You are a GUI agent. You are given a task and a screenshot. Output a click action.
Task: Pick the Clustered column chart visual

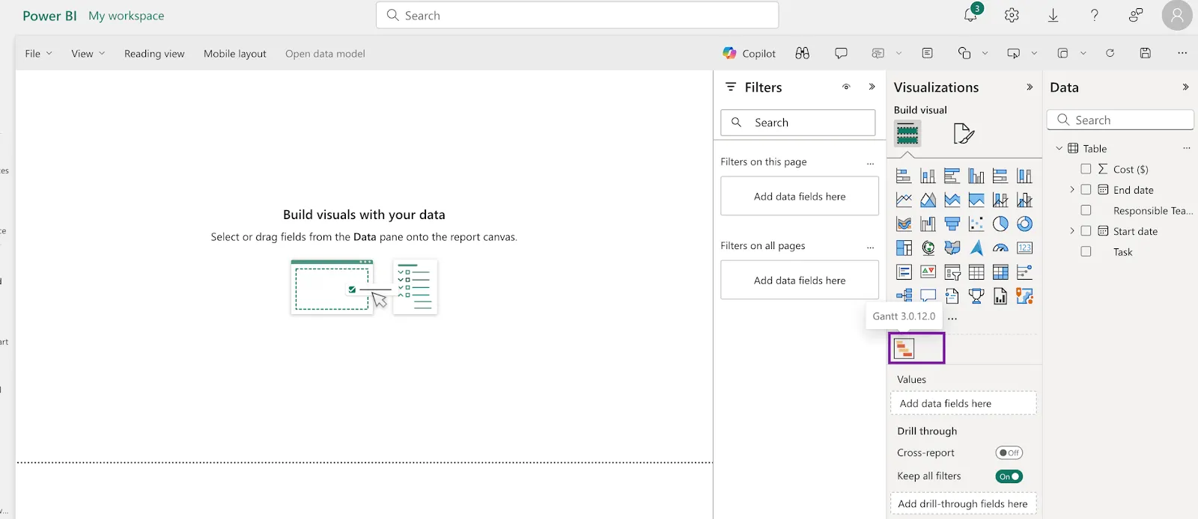point(976,176)
